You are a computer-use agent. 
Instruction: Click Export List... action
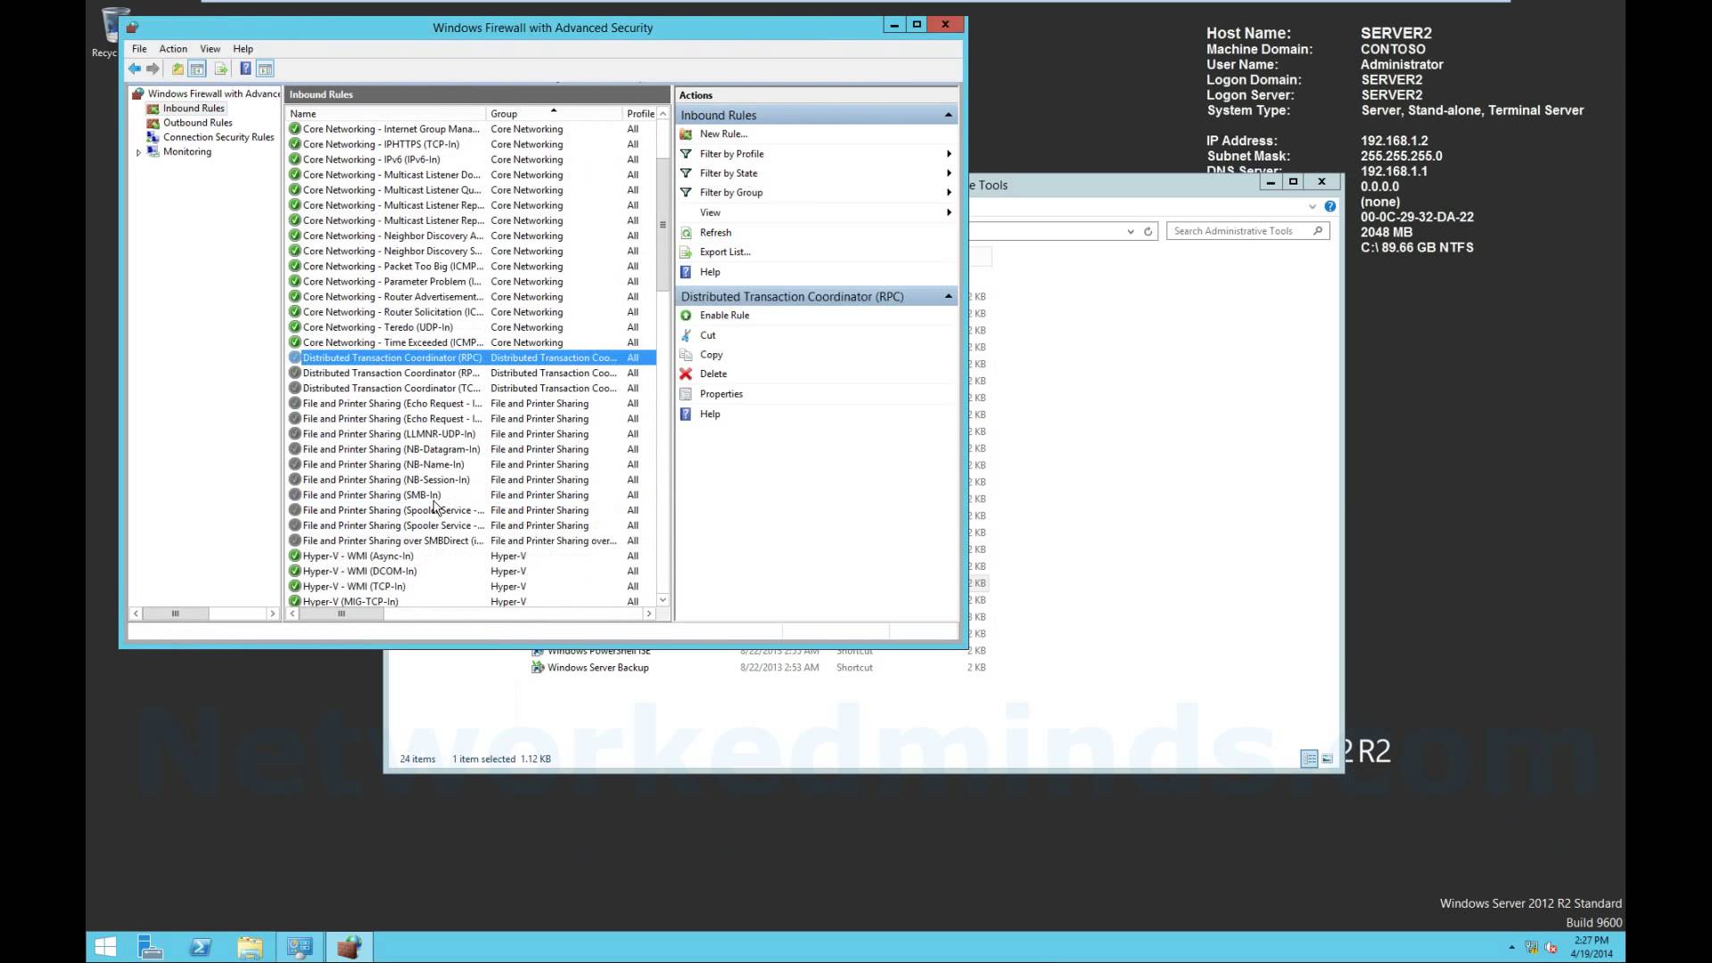(x=725, y=252)
